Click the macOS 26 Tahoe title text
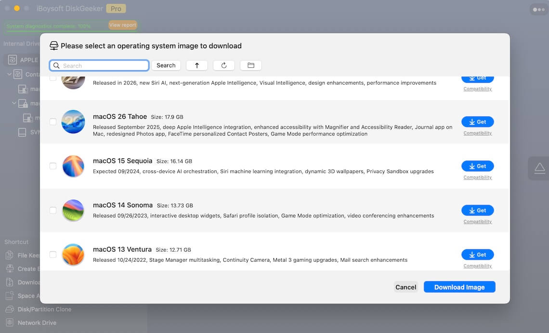Image resolution: width=549 pixels, height=333 pixels. coord(120,116)
